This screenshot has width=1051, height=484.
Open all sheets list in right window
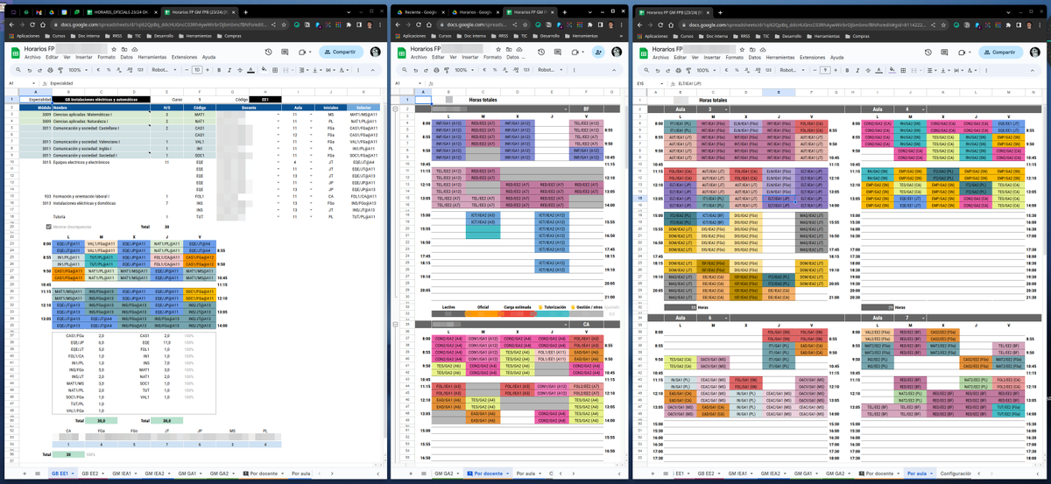pyautogui.click(x=666, y=473)
